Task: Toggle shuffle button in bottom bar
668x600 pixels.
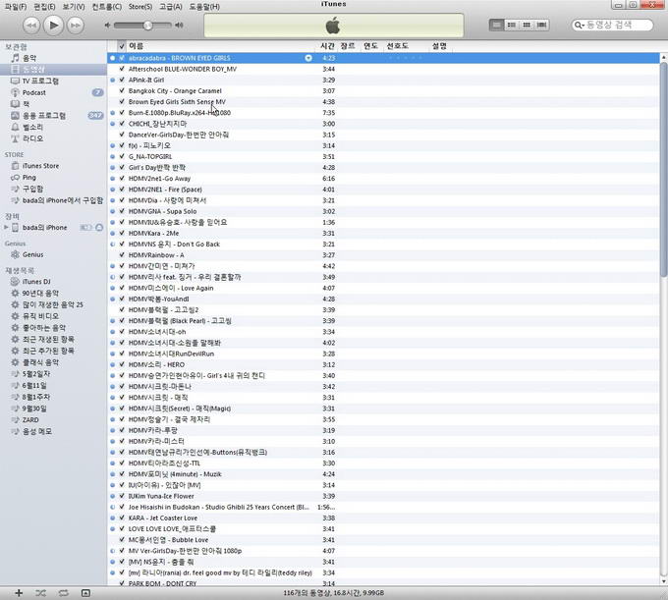Action: (41, 593)
